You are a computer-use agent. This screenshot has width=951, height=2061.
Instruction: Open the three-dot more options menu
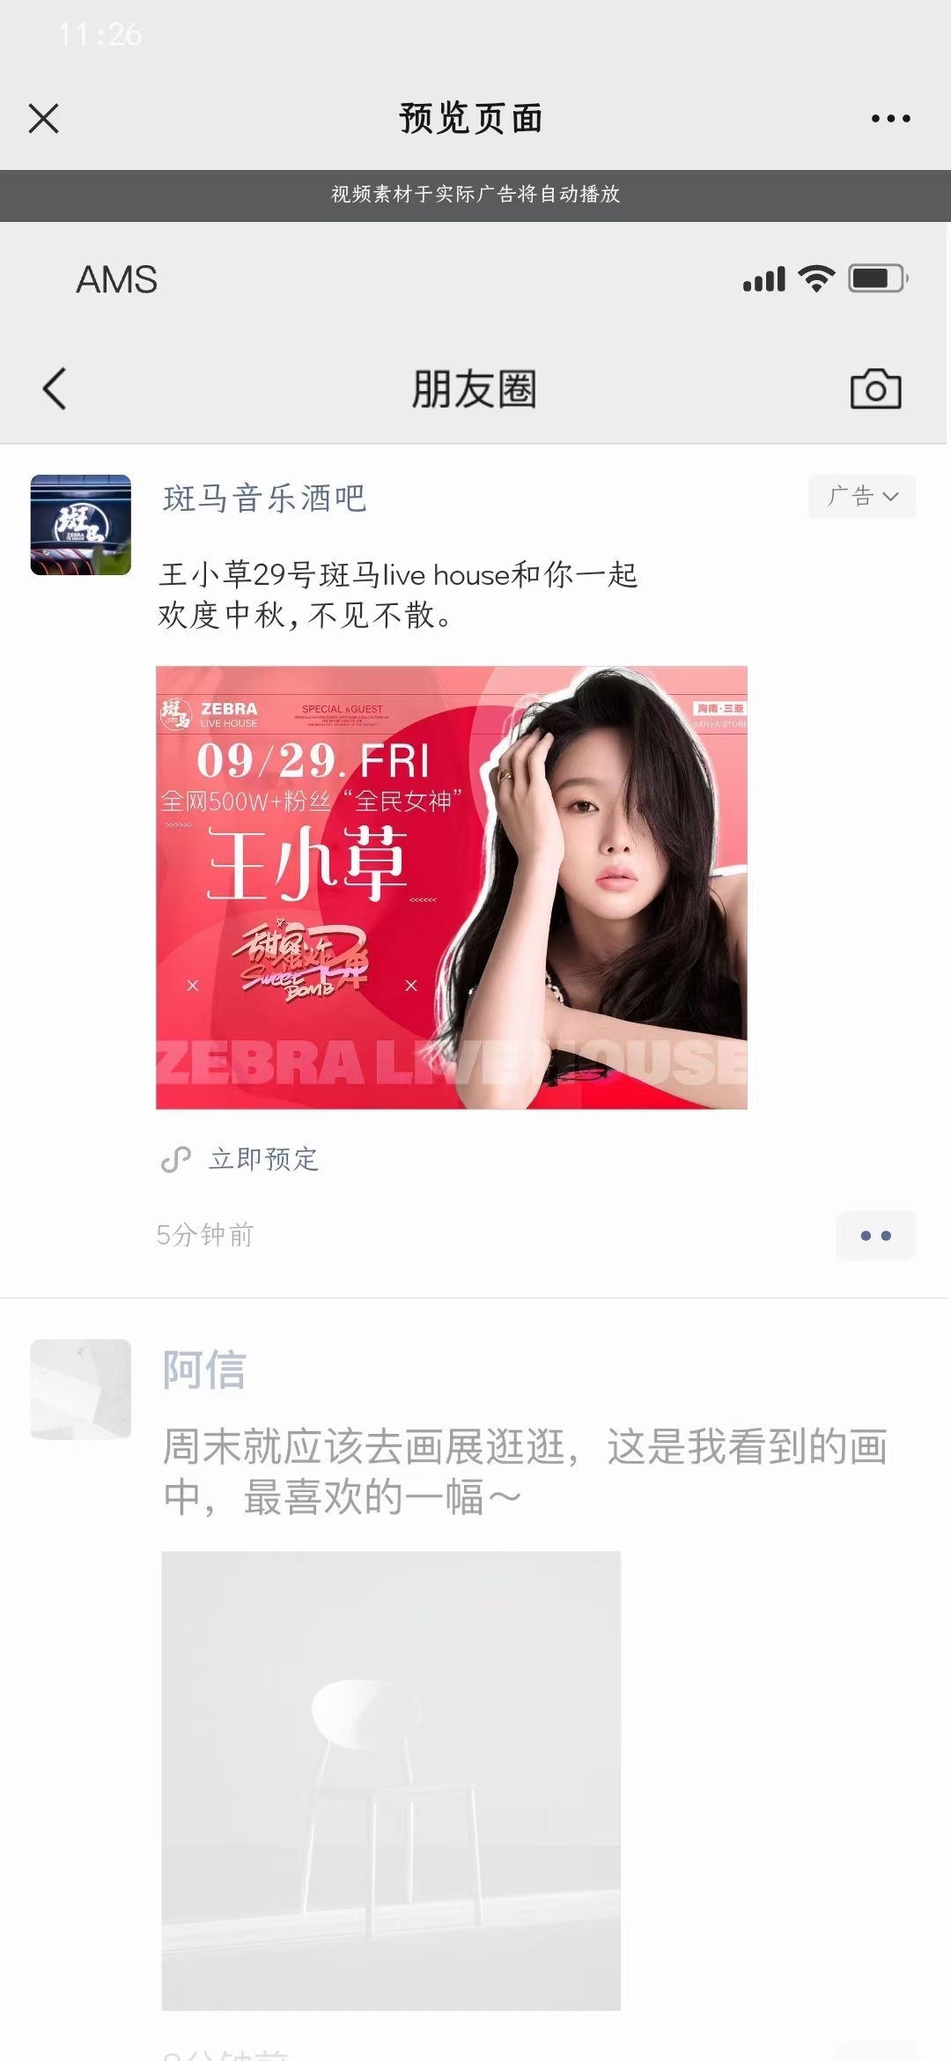coord(890,118)
